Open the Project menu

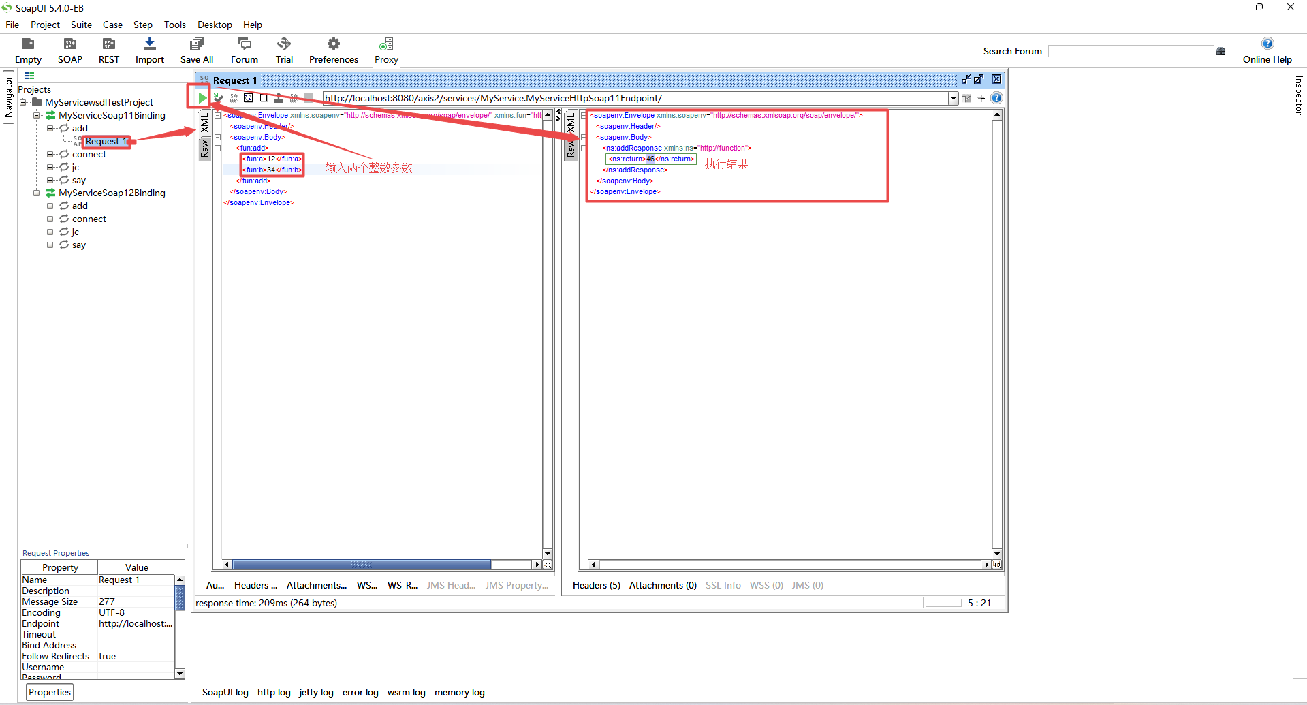pyautogui.click(x=45, y=25)
